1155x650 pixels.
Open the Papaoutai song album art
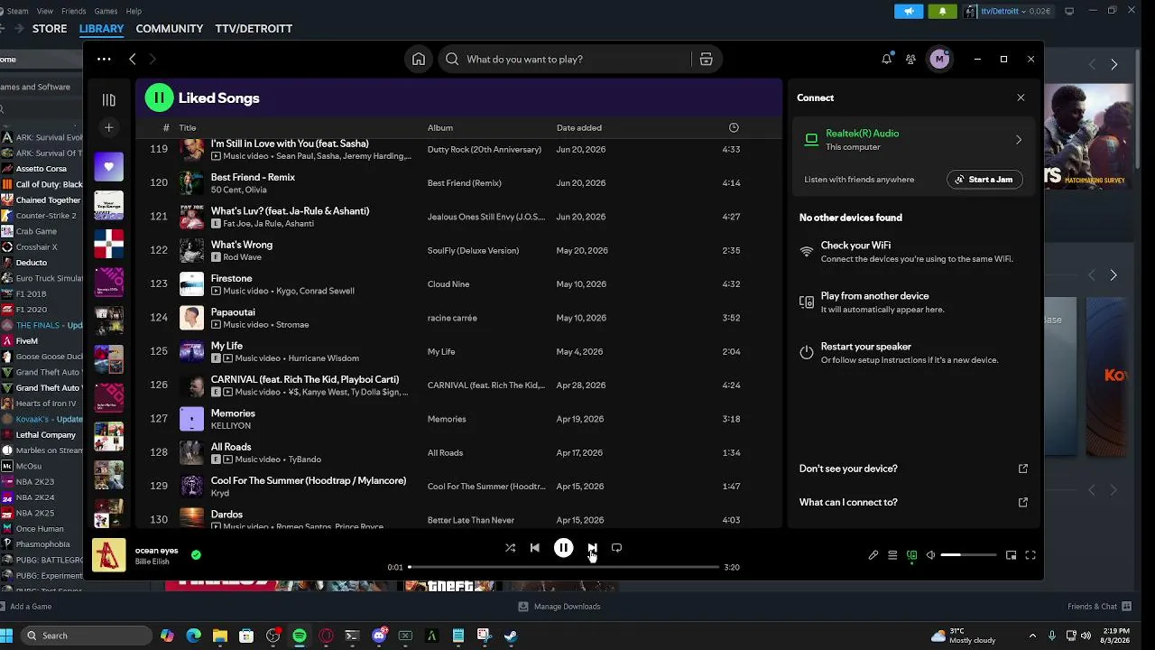[x=191, y=318]
